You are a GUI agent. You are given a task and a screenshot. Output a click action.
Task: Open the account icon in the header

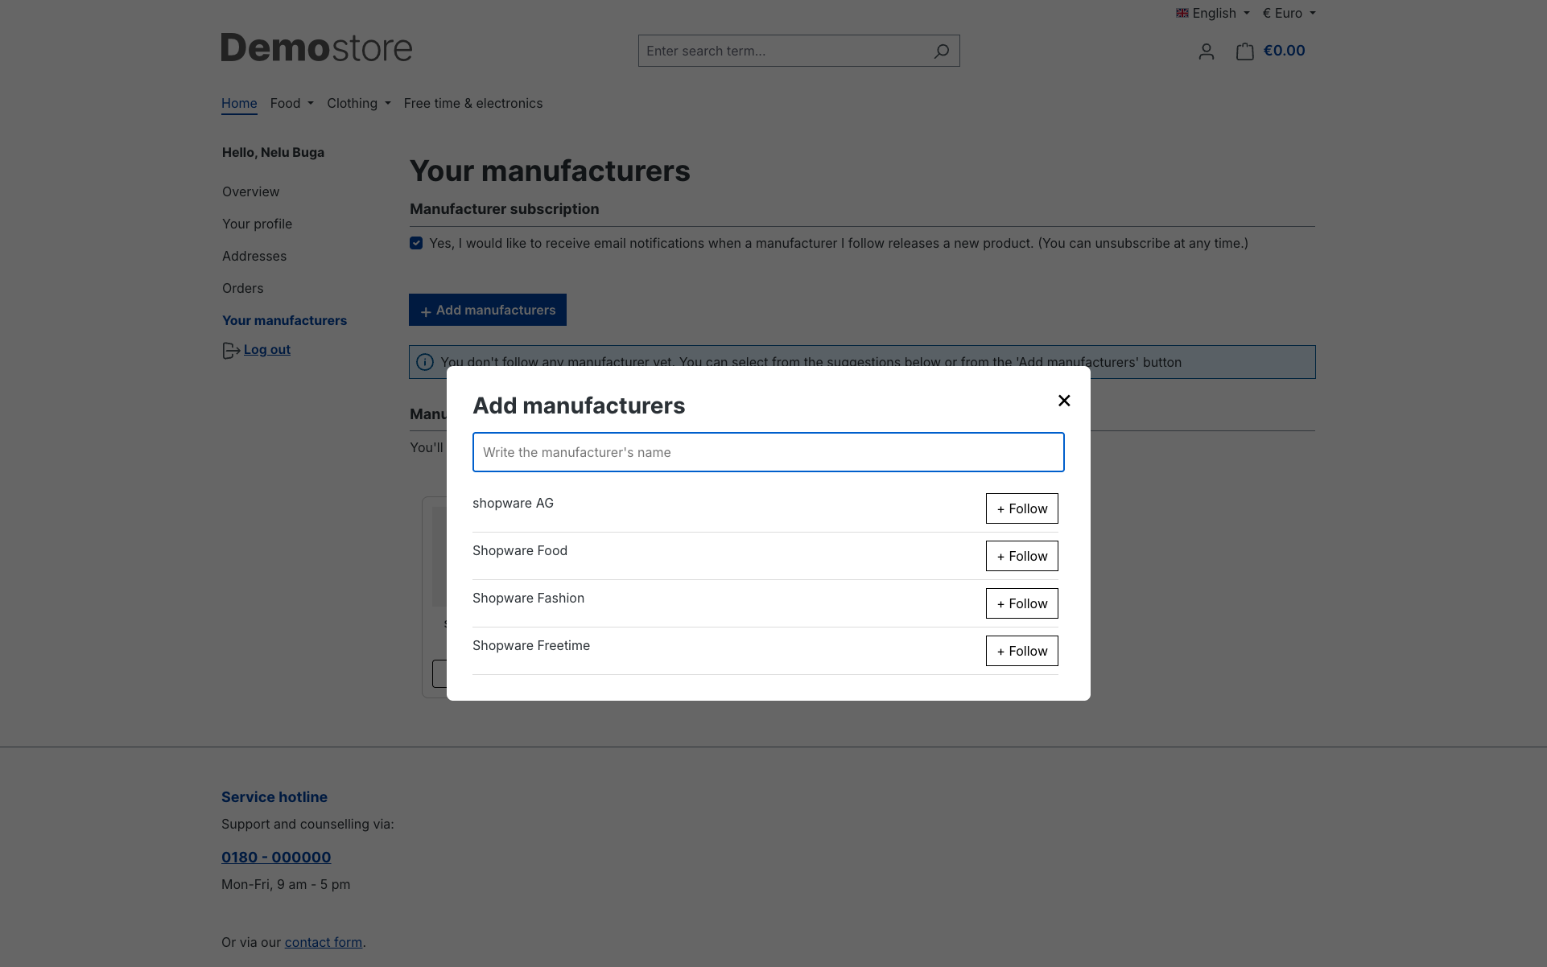pyautogui.click(x=1205, y=51)
